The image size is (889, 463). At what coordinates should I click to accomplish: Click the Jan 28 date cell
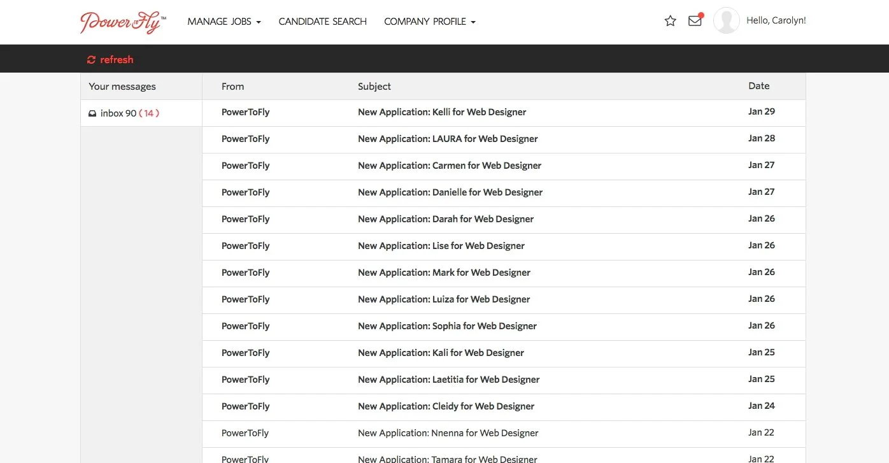pyautogui.click(x=762, y=138)
